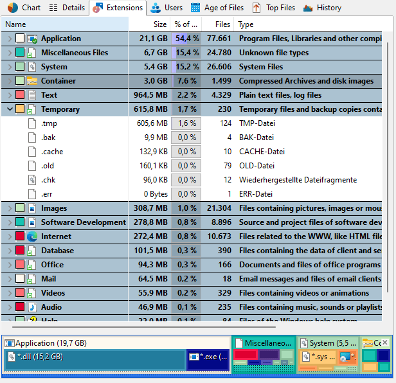Click the .chk file type icon
The image size is (396, 383).
click(x=32, y=180)
